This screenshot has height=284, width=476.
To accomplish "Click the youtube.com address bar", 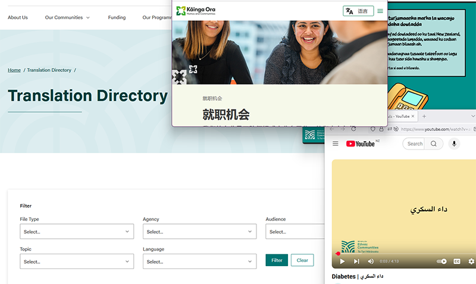I will 436,129.
